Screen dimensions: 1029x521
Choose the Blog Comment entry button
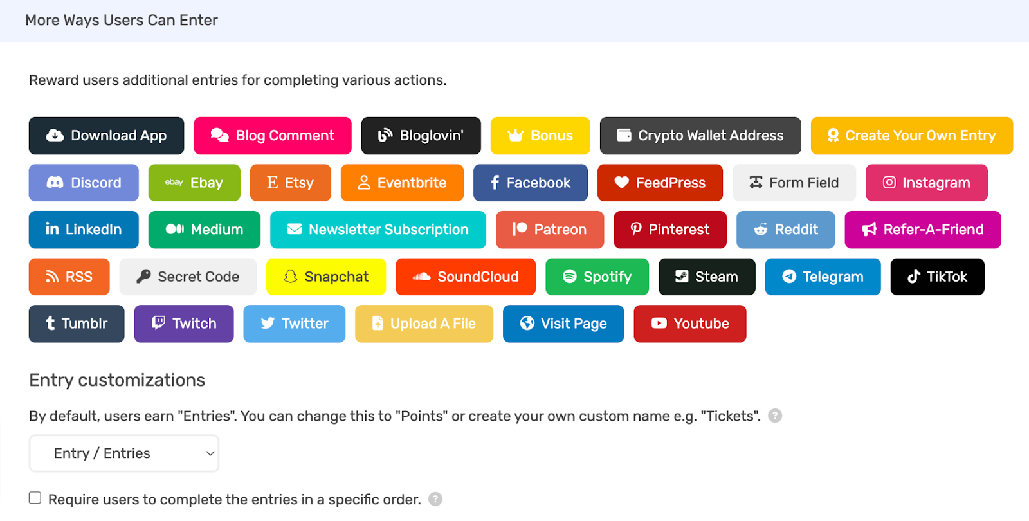[x=273, y=136]
